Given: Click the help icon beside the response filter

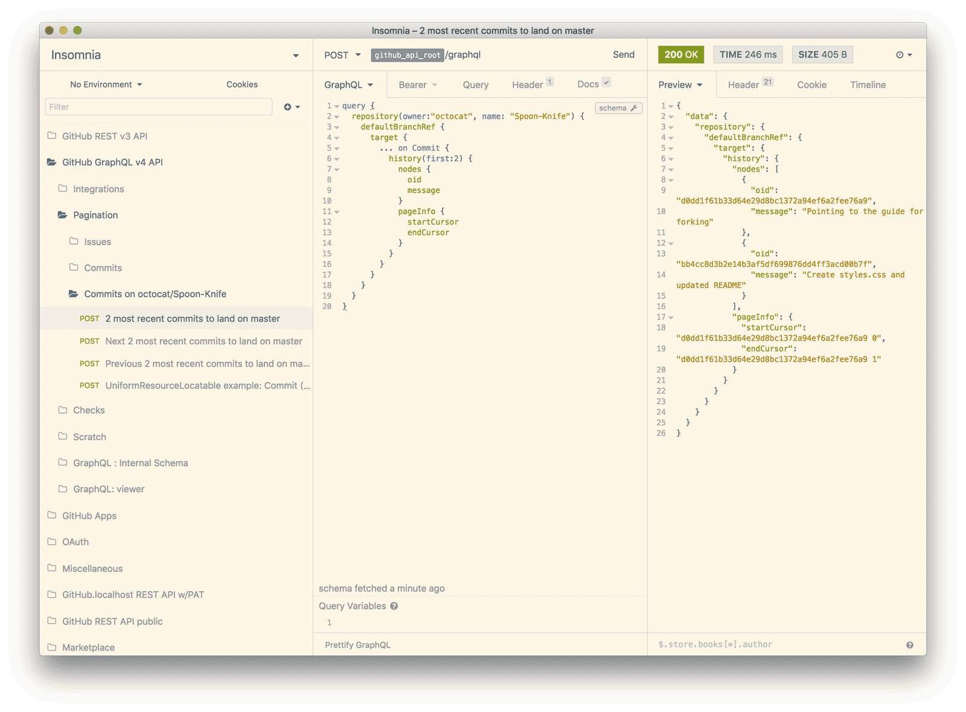Looking at the screenshot, I should coord(910,645).
